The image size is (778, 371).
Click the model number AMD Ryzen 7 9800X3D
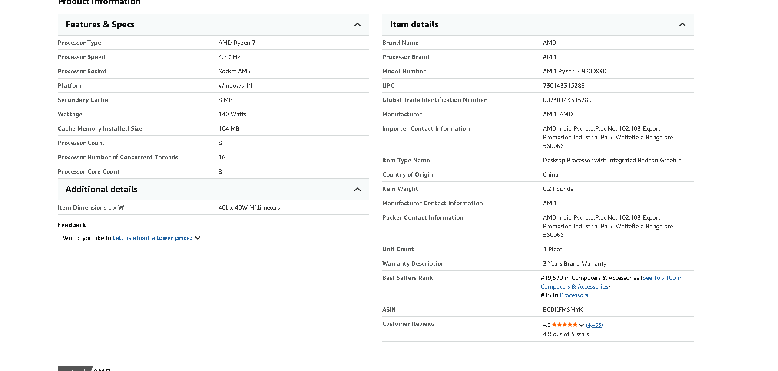click(x=574, y=72)
